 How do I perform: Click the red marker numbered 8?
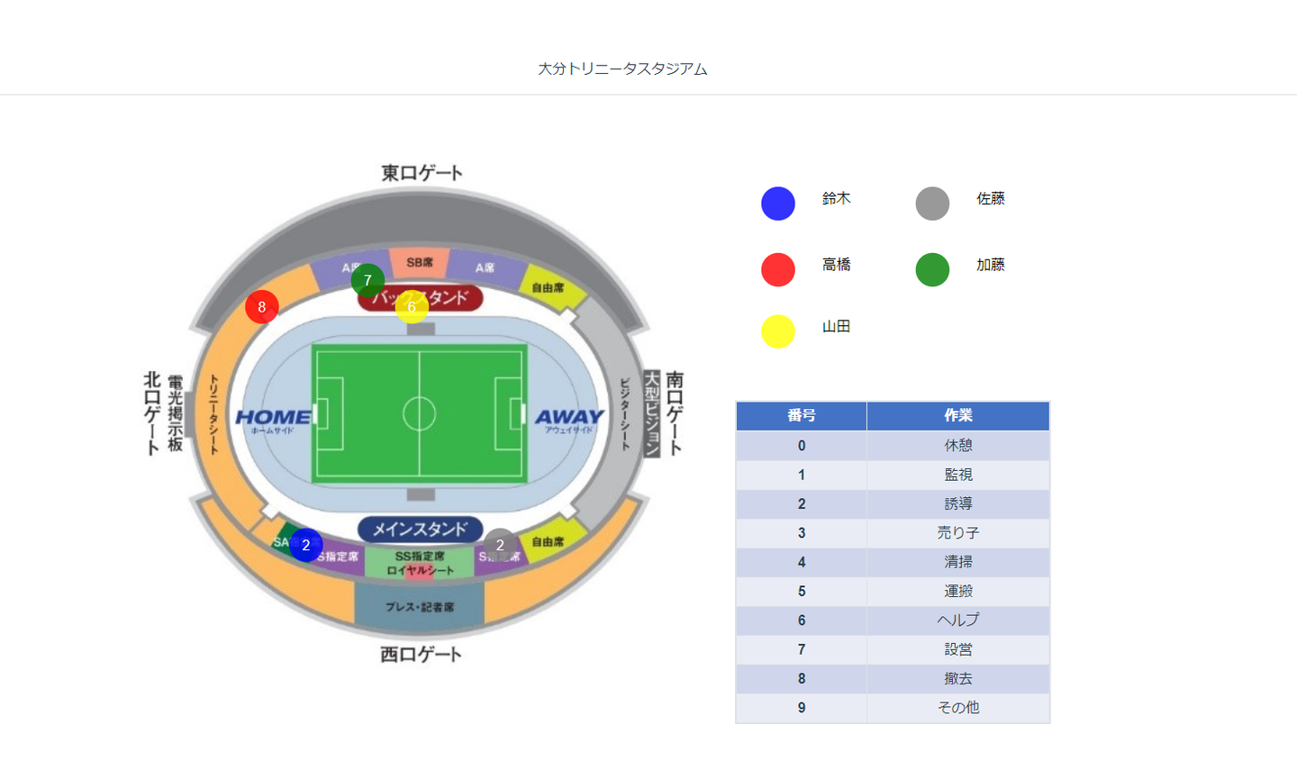pos(261,307)
